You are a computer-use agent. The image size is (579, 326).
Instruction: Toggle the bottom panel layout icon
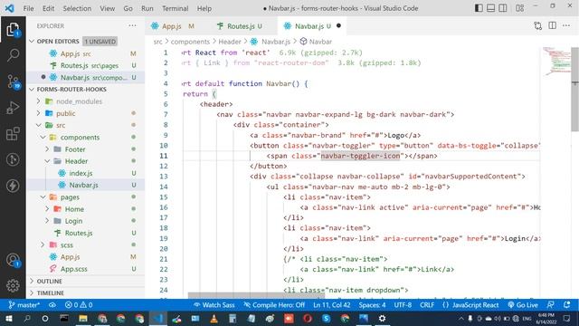490,8
